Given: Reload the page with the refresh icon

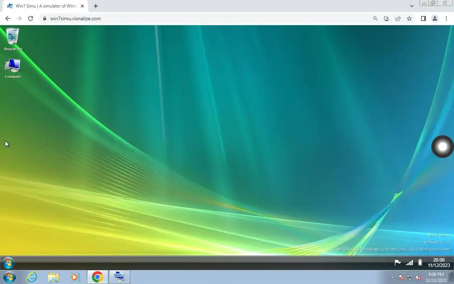Looking at the screenshot, I should 31,18.
